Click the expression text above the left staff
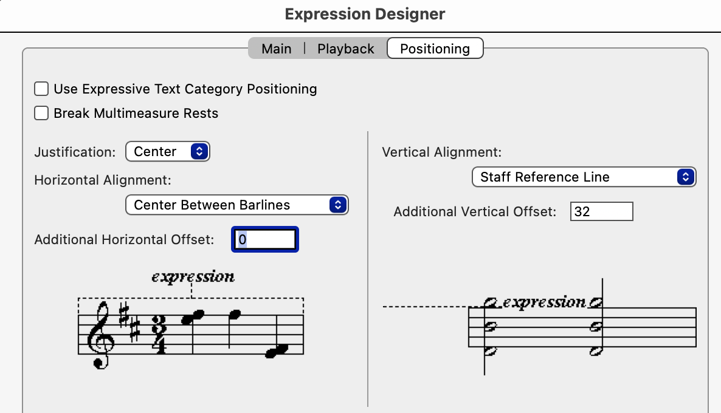721x413 pixels. 193,277
